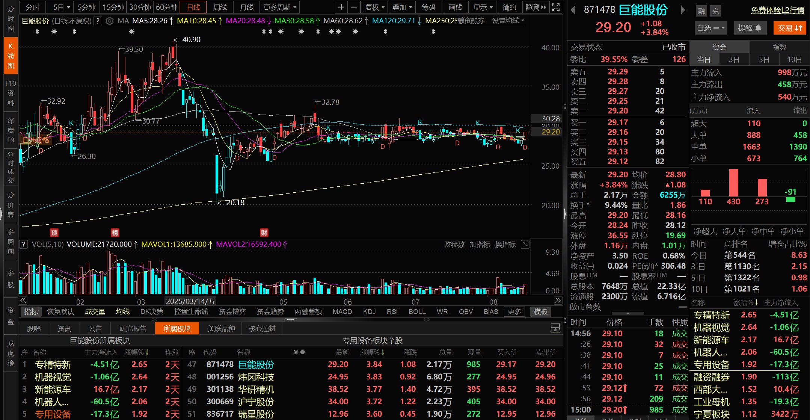
Task: Click 免费体验L2行情 link
Action: pyautogui.click(x=777, y=11)
